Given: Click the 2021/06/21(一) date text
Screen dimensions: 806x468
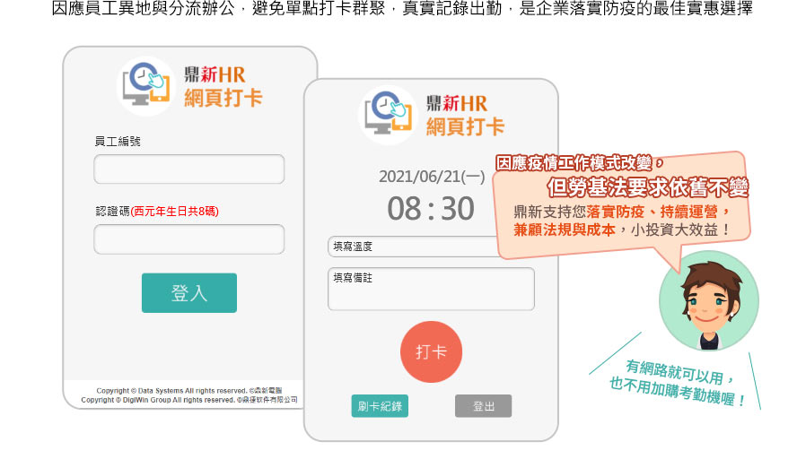Looking at the screenshot, I should coord(431,177).
